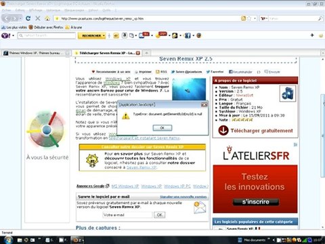The height and width of the screenshot is (244, 325).
Task: Open the address bar history dropdown
Action: point(255,18)
